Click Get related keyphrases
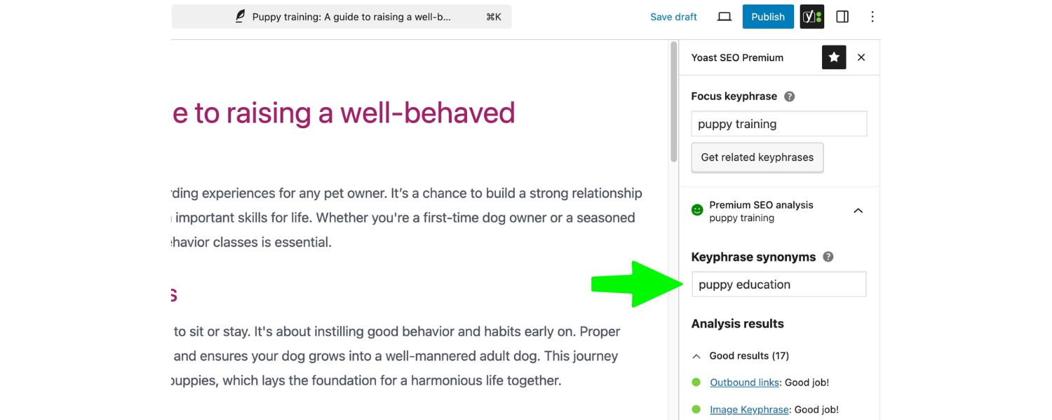The image size is (1052, 420). [x=757, y=157]
